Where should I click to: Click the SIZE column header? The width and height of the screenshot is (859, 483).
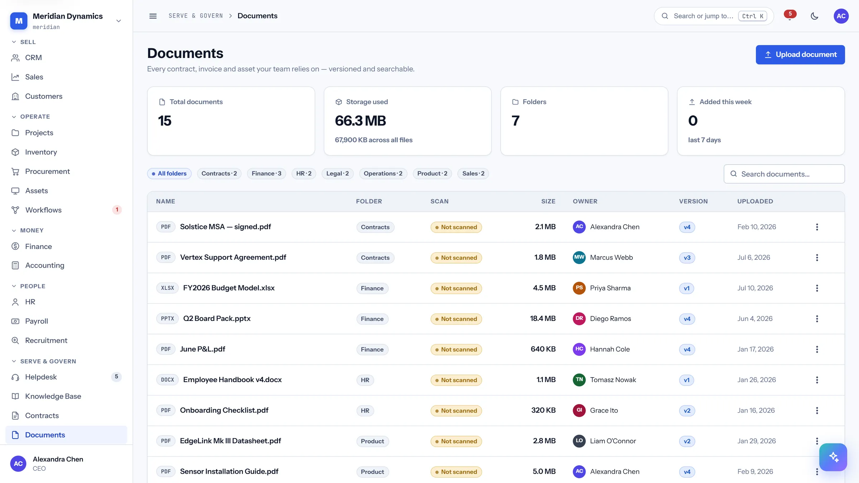pos(548,201)
